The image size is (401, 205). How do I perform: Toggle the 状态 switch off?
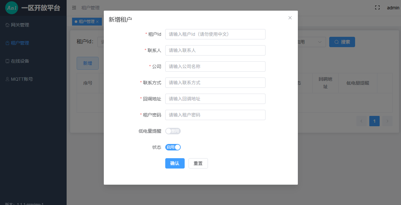coord(173,147)
